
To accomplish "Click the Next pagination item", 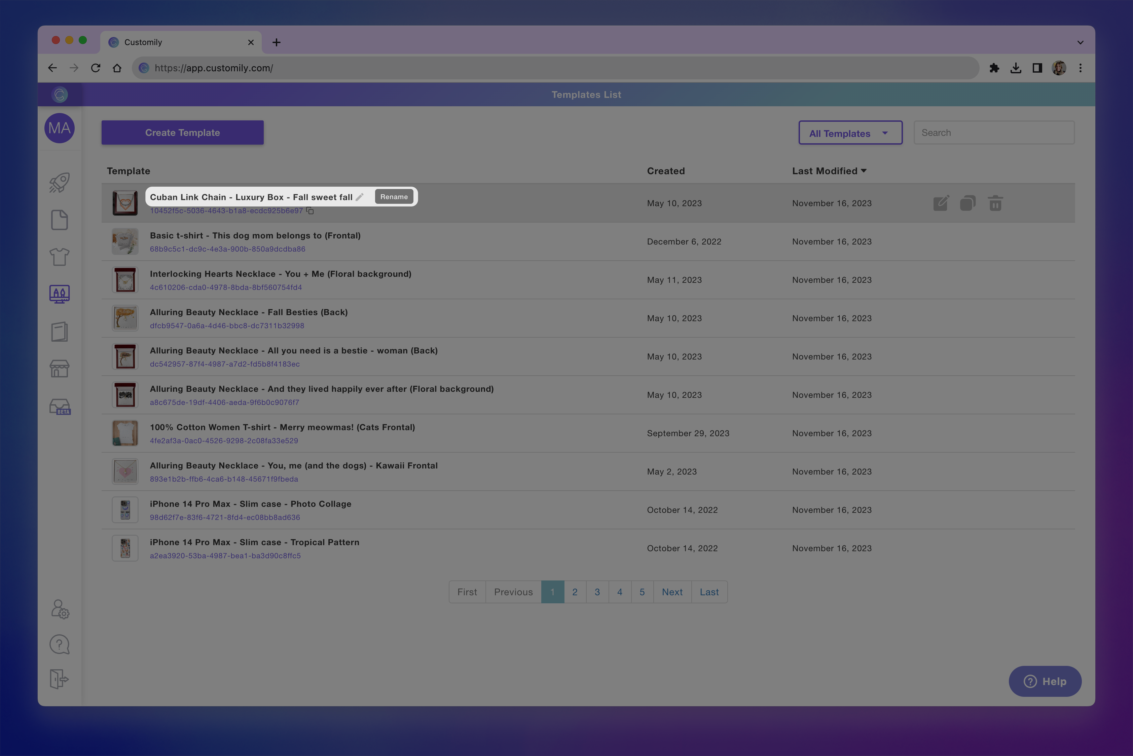I will [672, 592].
